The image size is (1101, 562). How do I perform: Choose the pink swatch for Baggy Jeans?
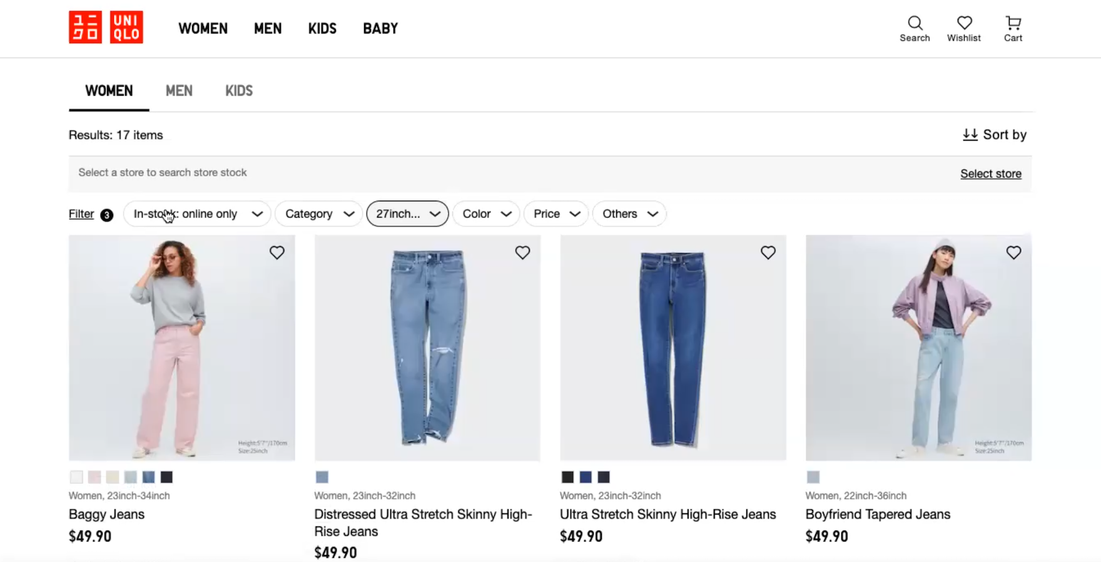pos(94,478)
